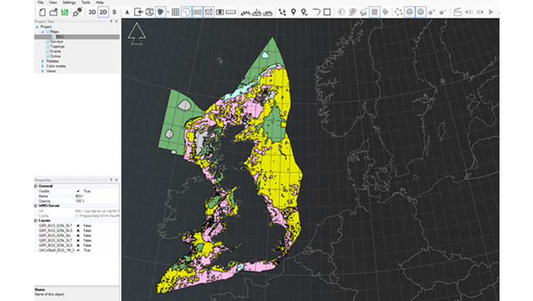Click the scattered points icon
Viewport: 533px width, 301px height.
click(398, 12)
